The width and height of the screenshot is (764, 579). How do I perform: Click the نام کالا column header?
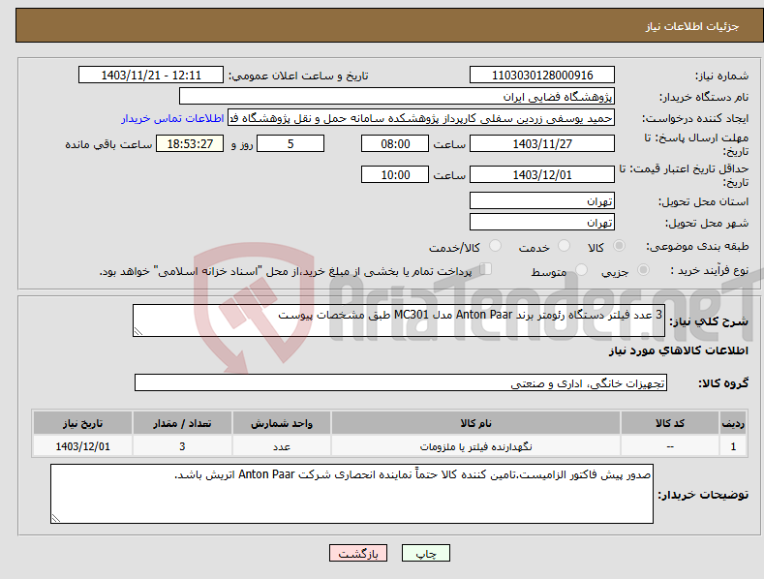(475, 423)
